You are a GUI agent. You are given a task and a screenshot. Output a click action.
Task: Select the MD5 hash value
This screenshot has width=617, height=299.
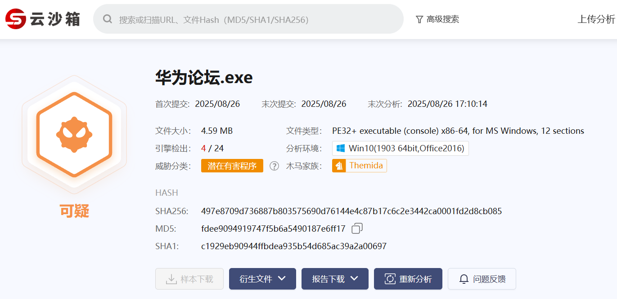click(x=273, y=229)
